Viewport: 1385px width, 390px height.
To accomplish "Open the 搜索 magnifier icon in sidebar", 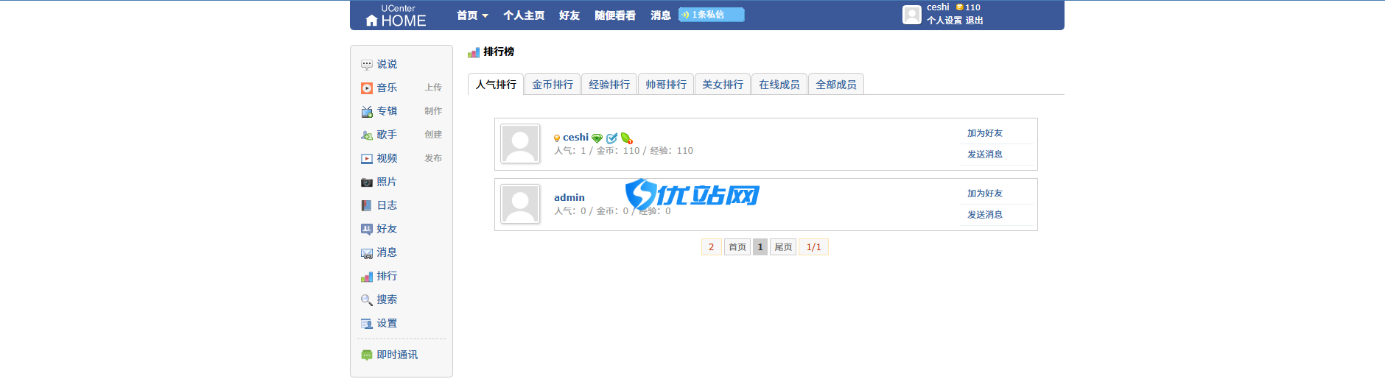I will coord(366,299).
